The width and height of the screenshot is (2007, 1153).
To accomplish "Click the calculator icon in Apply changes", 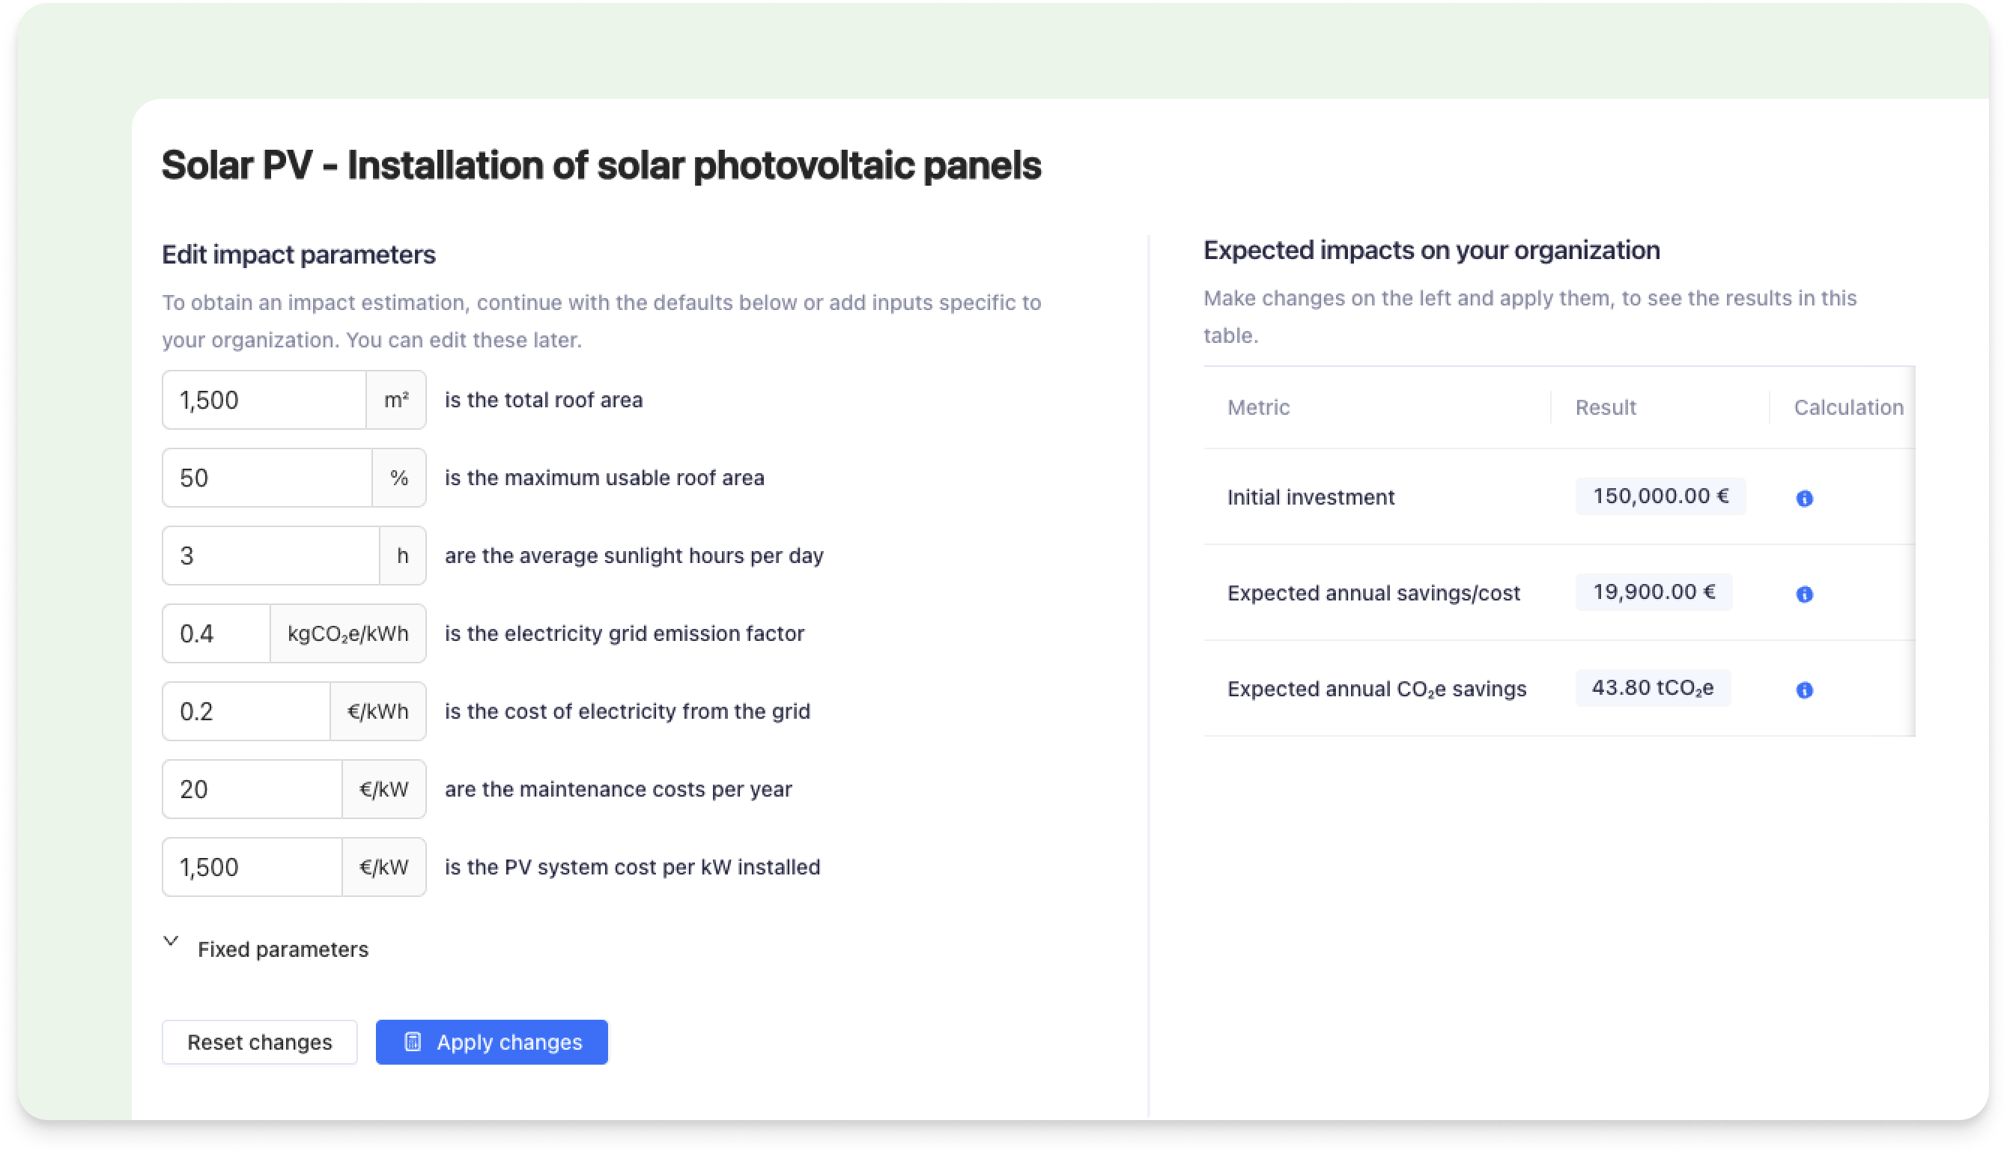I will point(413,1041).
